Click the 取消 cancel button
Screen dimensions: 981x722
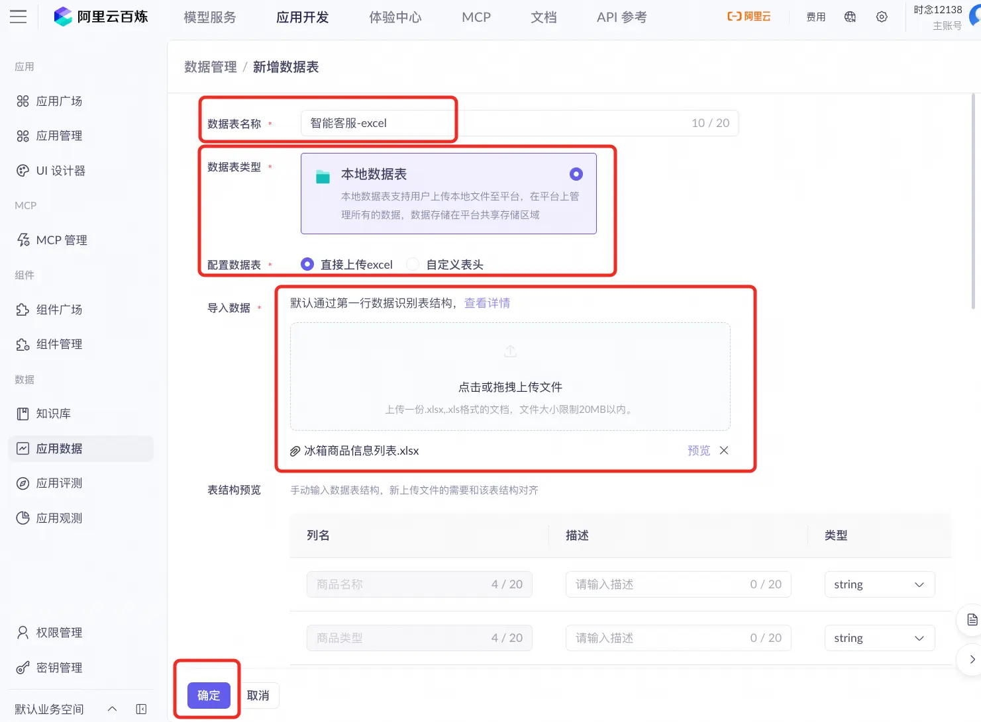[258, 696]
